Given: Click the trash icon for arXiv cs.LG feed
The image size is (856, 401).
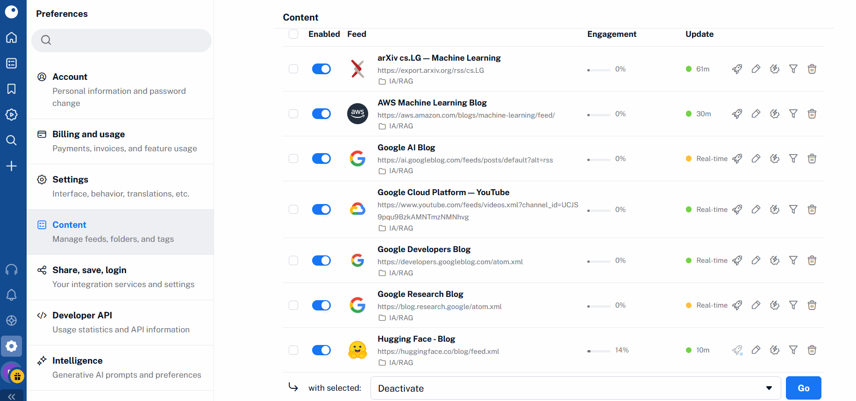Looking at the screenshot, I should pos(812,69).
